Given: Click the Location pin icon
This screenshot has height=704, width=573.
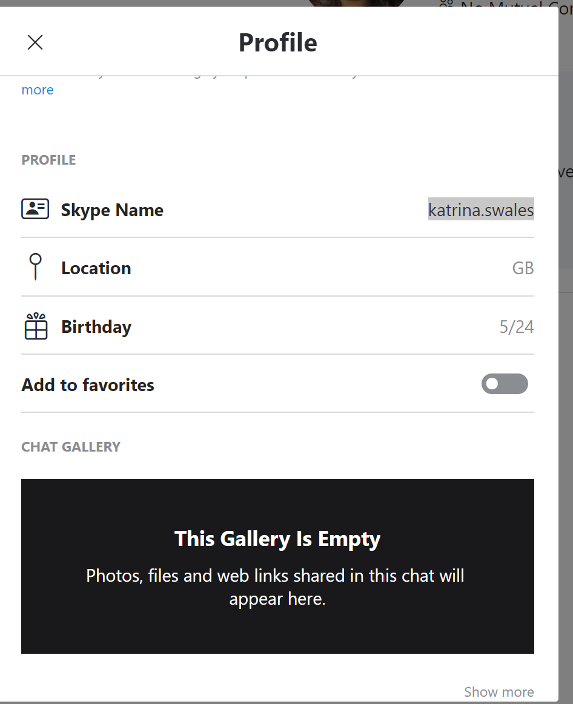Looking at the screenshot, I should [x=36, y=267].
